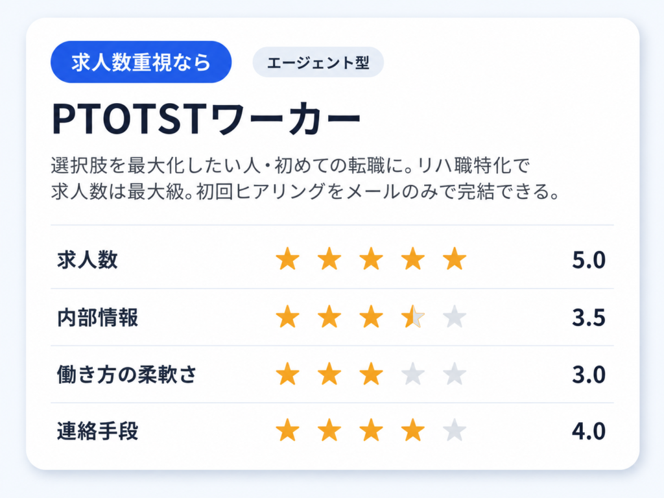Click the first star in 求人数 row
The image size is (664, 498).
click(x=287, y=259)
